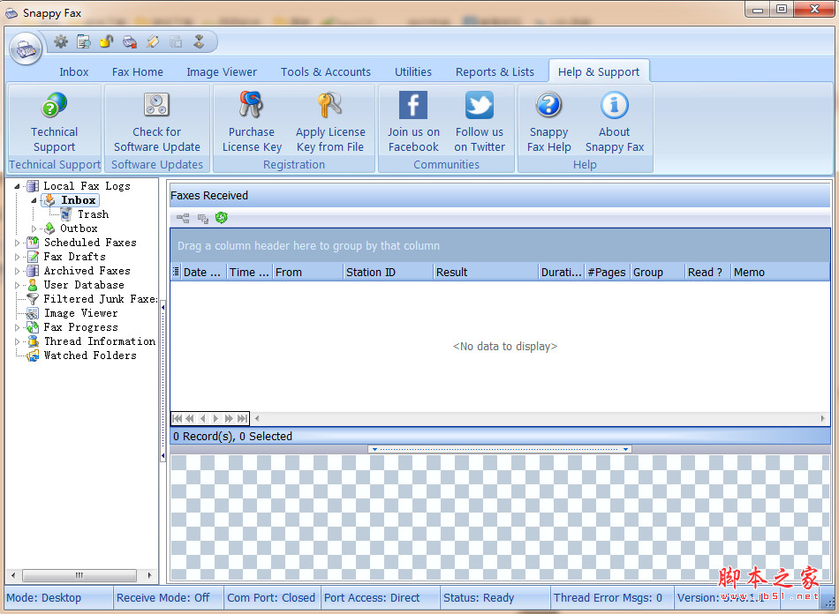Click the Receive Mode: Off status panel

168,597
